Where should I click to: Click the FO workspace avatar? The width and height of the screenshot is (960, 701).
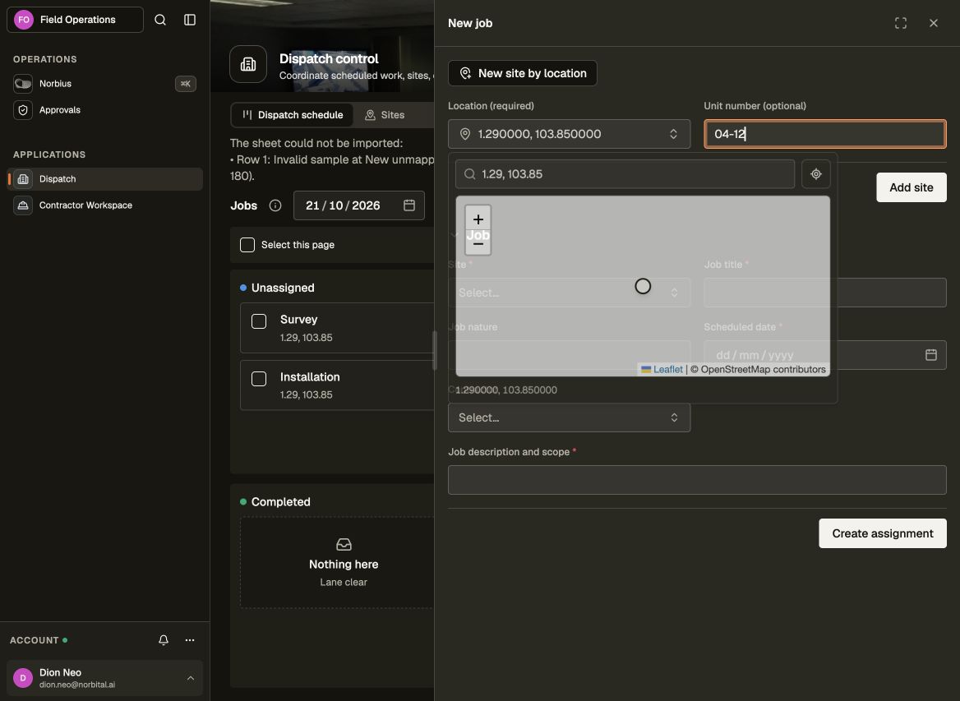click(24, 20)
